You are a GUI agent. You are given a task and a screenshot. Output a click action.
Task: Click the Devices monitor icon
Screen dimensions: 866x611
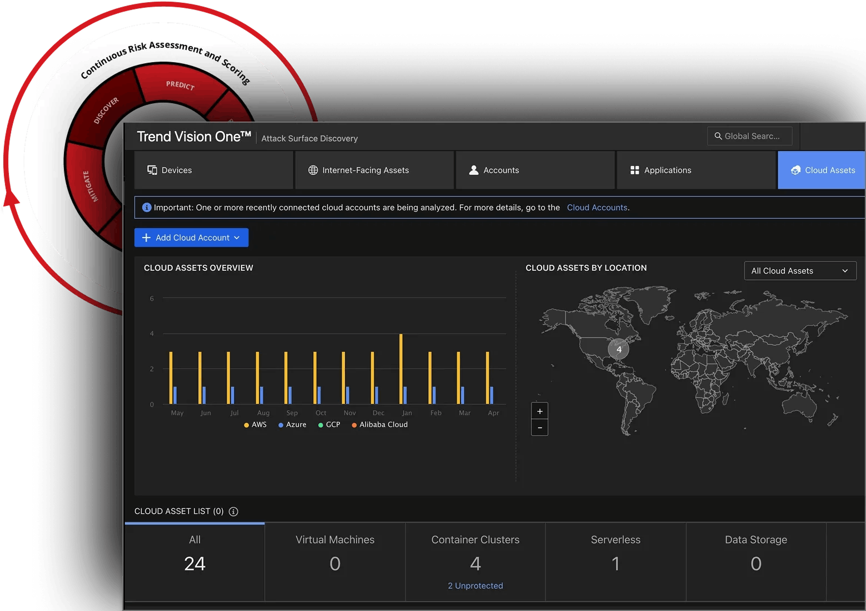point(152,170)
